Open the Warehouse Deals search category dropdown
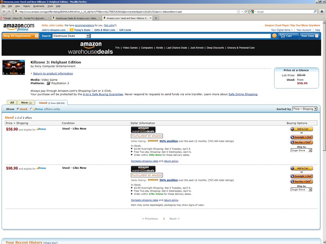The height and width of the screenshot is (244, 326). [x=71, y=36]
